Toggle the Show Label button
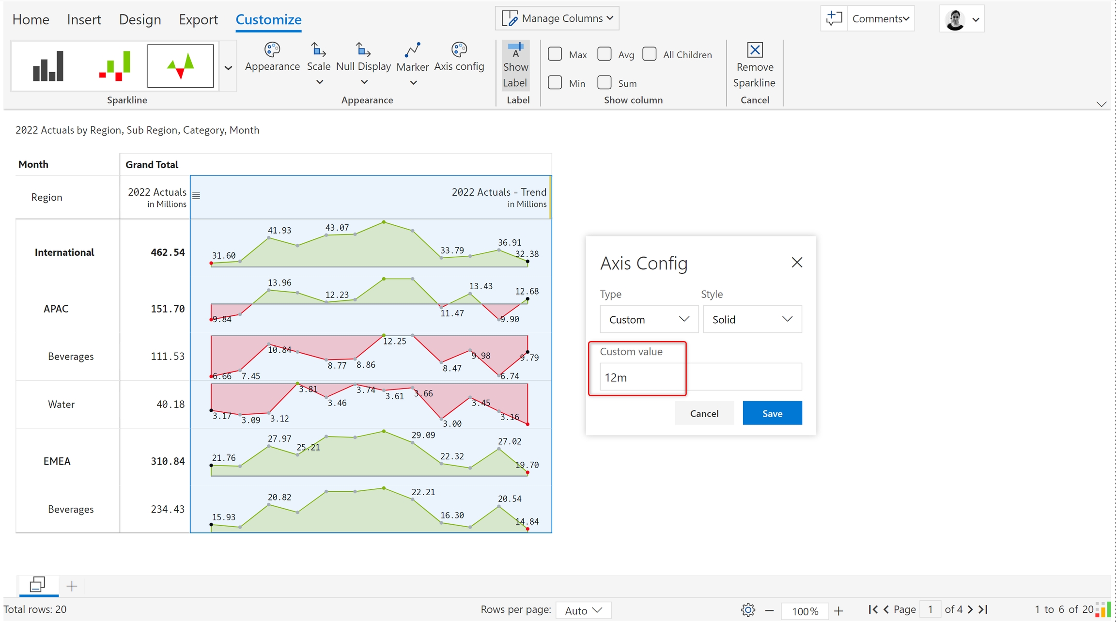 point(515,65)
